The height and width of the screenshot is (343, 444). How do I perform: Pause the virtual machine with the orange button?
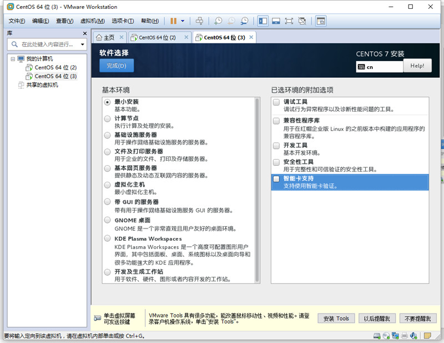[x=173, y=21]
